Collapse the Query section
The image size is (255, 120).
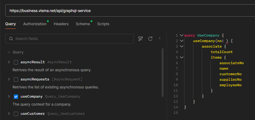pyautogui.click(x=9, y=52)
